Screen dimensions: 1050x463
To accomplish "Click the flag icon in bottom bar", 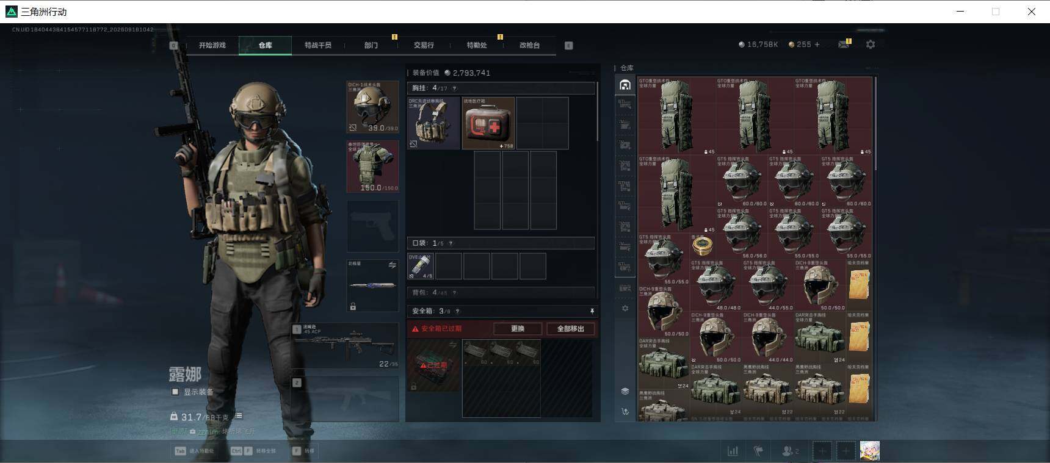I will click(x=758, y=451).
